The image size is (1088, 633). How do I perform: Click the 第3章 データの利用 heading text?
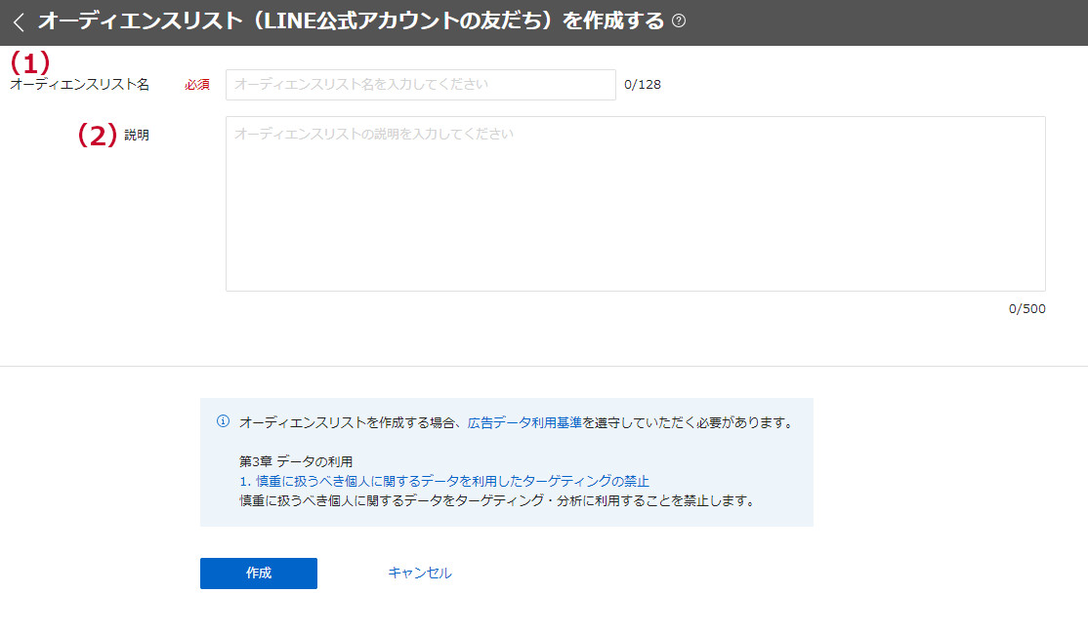(295, 461)
